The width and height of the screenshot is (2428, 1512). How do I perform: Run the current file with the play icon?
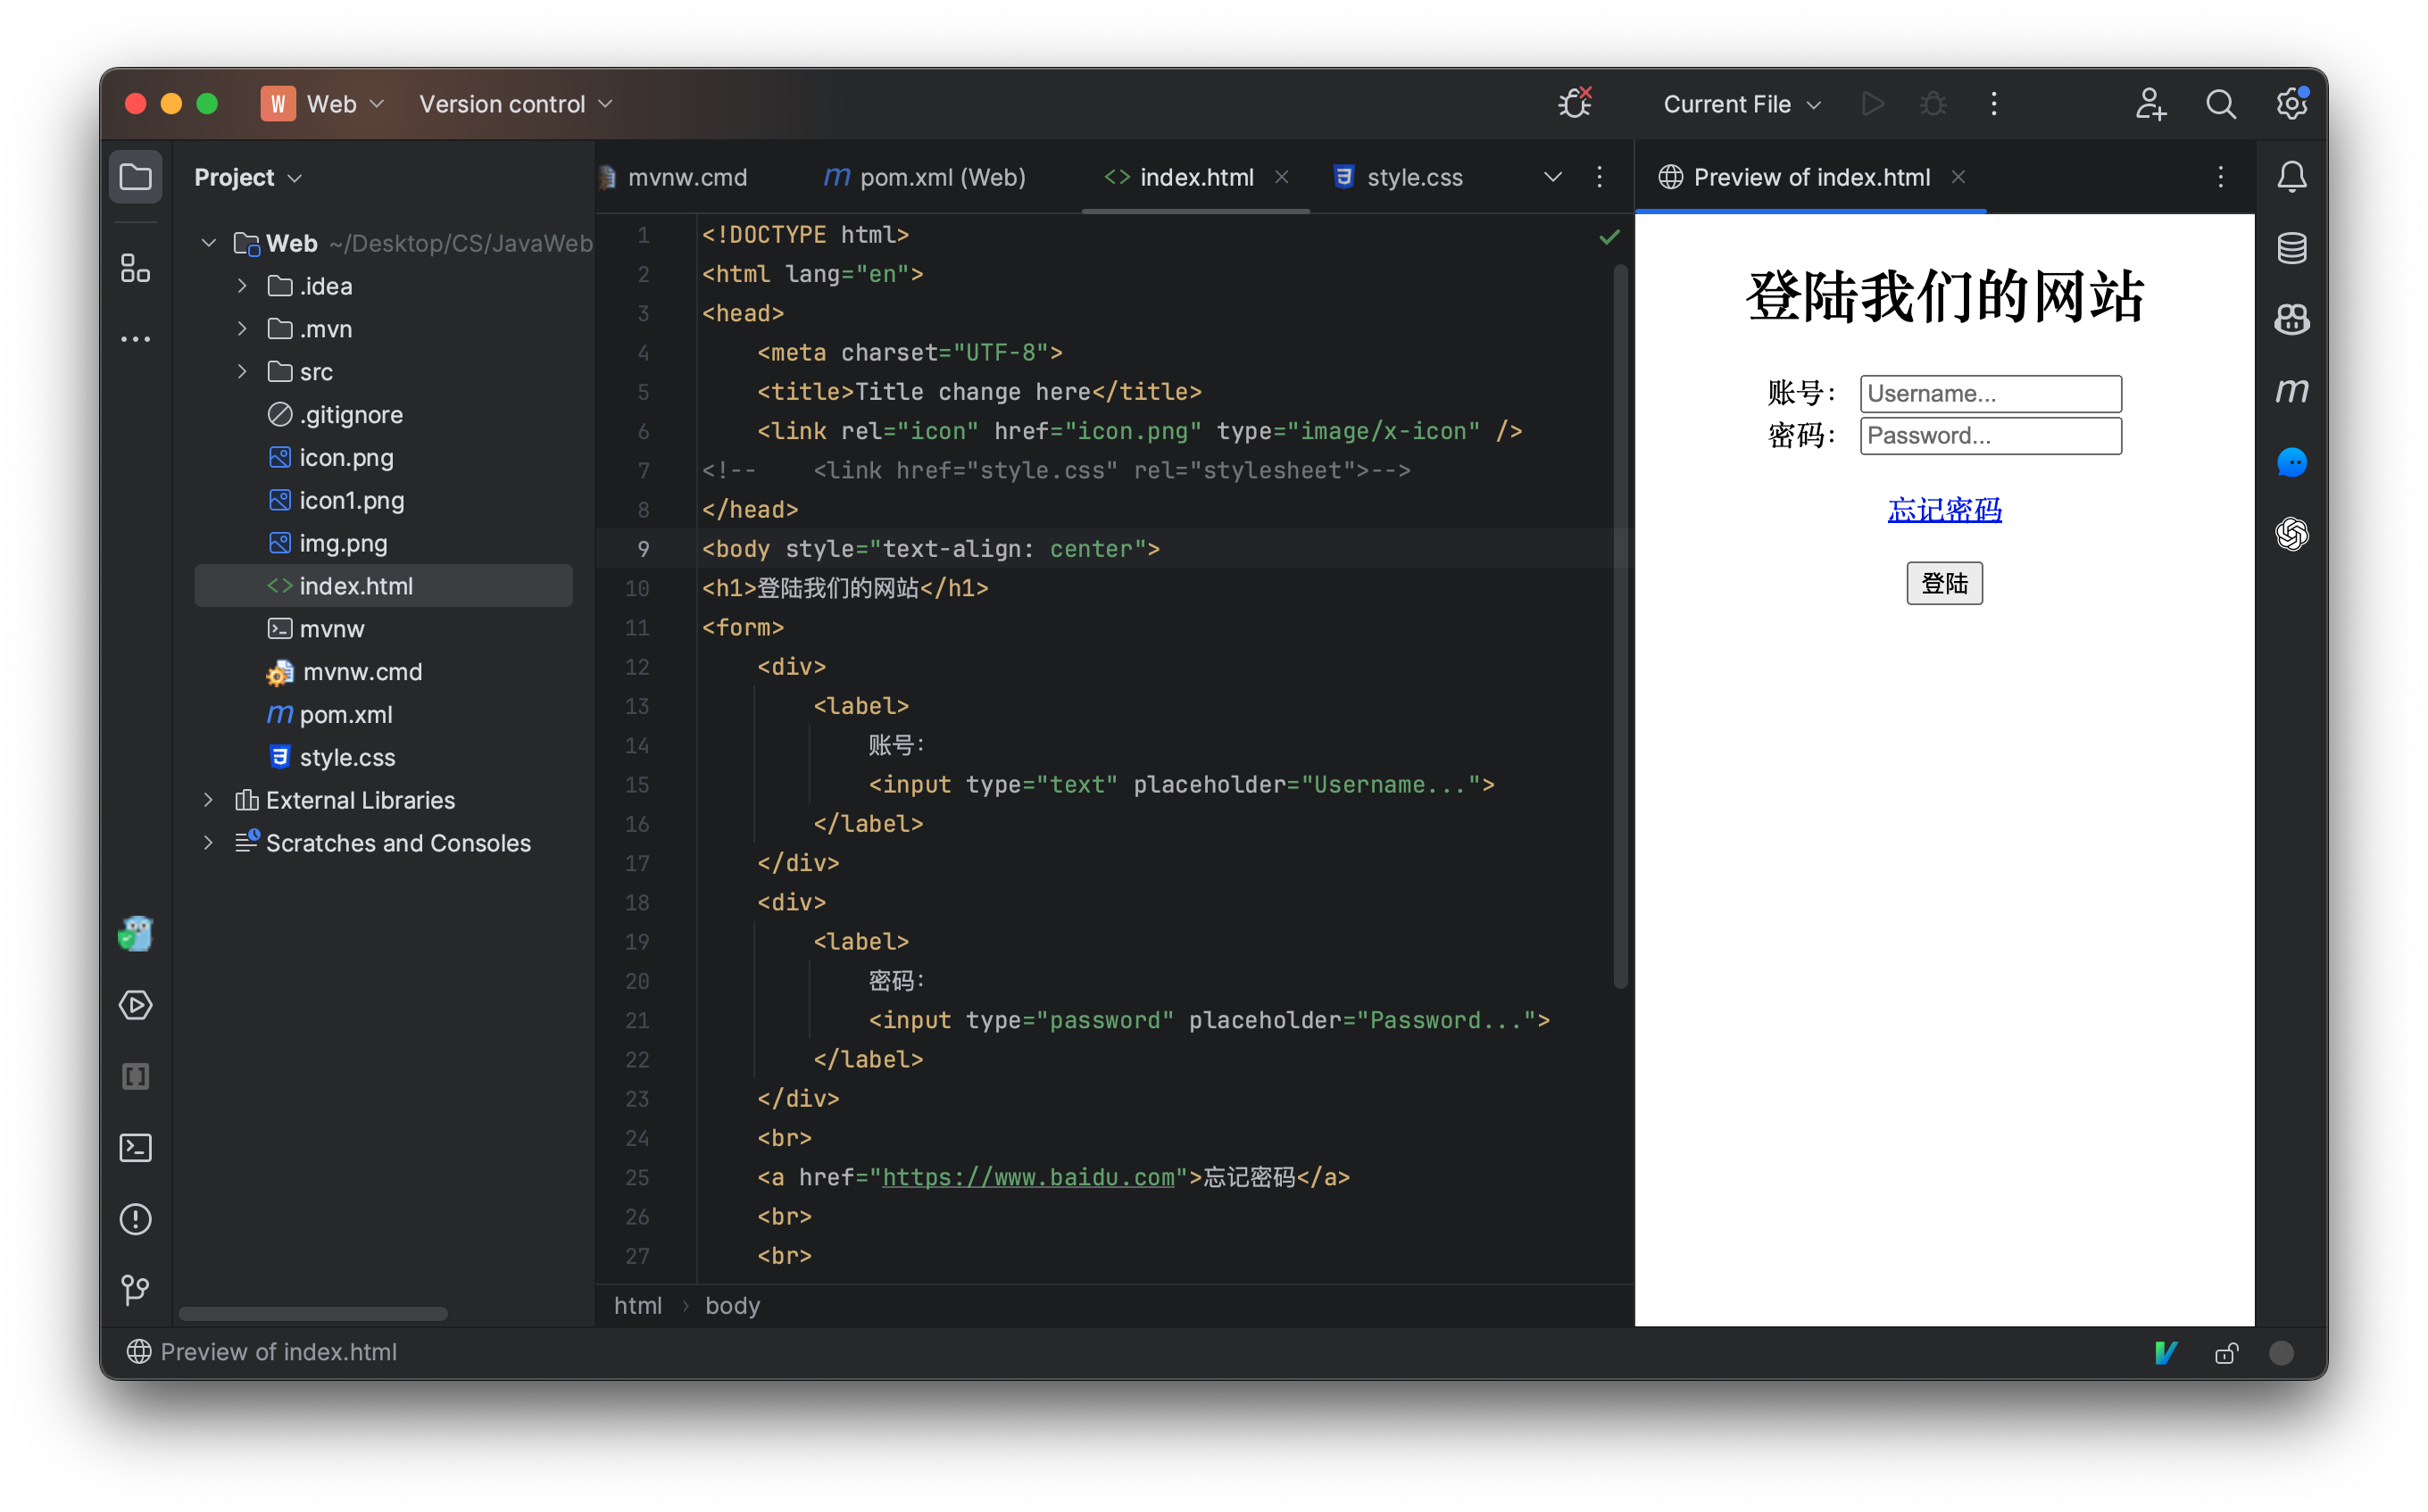click(x=1872, y=103)
